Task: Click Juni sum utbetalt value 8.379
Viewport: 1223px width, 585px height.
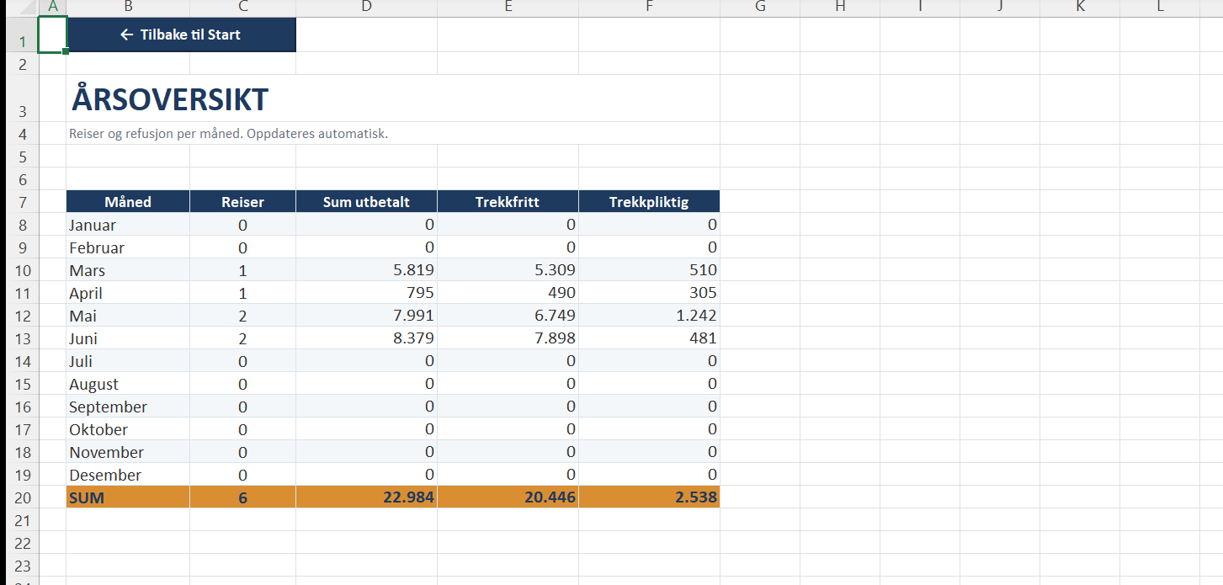Action: [366, 338]
